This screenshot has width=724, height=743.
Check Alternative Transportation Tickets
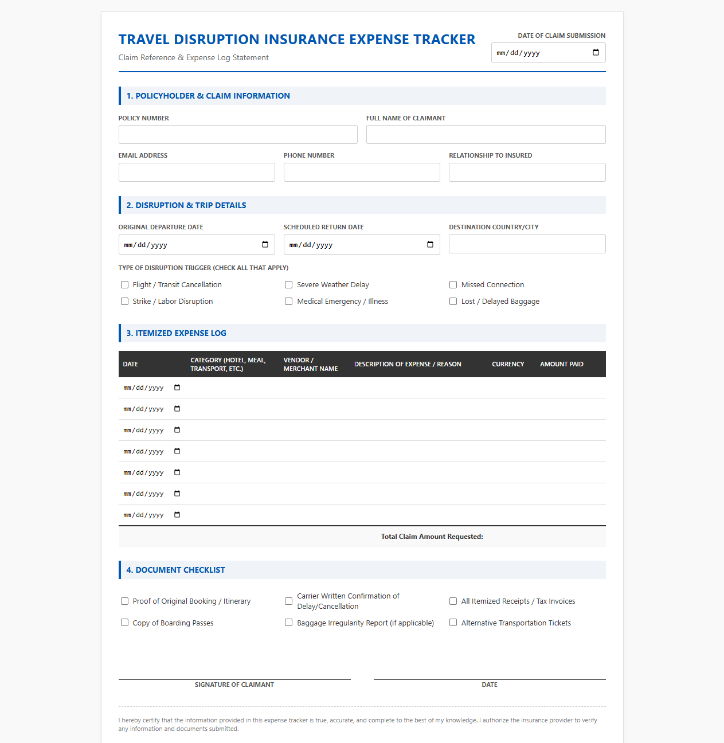[453, 623]
